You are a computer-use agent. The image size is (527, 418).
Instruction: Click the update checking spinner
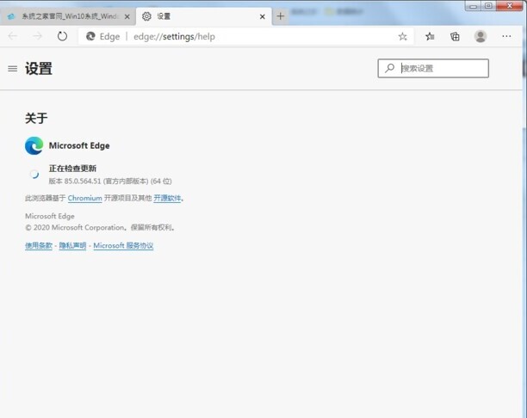point(34,174)
